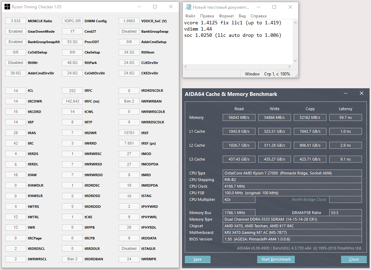Click the DRAM:FSB Ratio field 53:3

pyautogui.click(x=346, y=213)
